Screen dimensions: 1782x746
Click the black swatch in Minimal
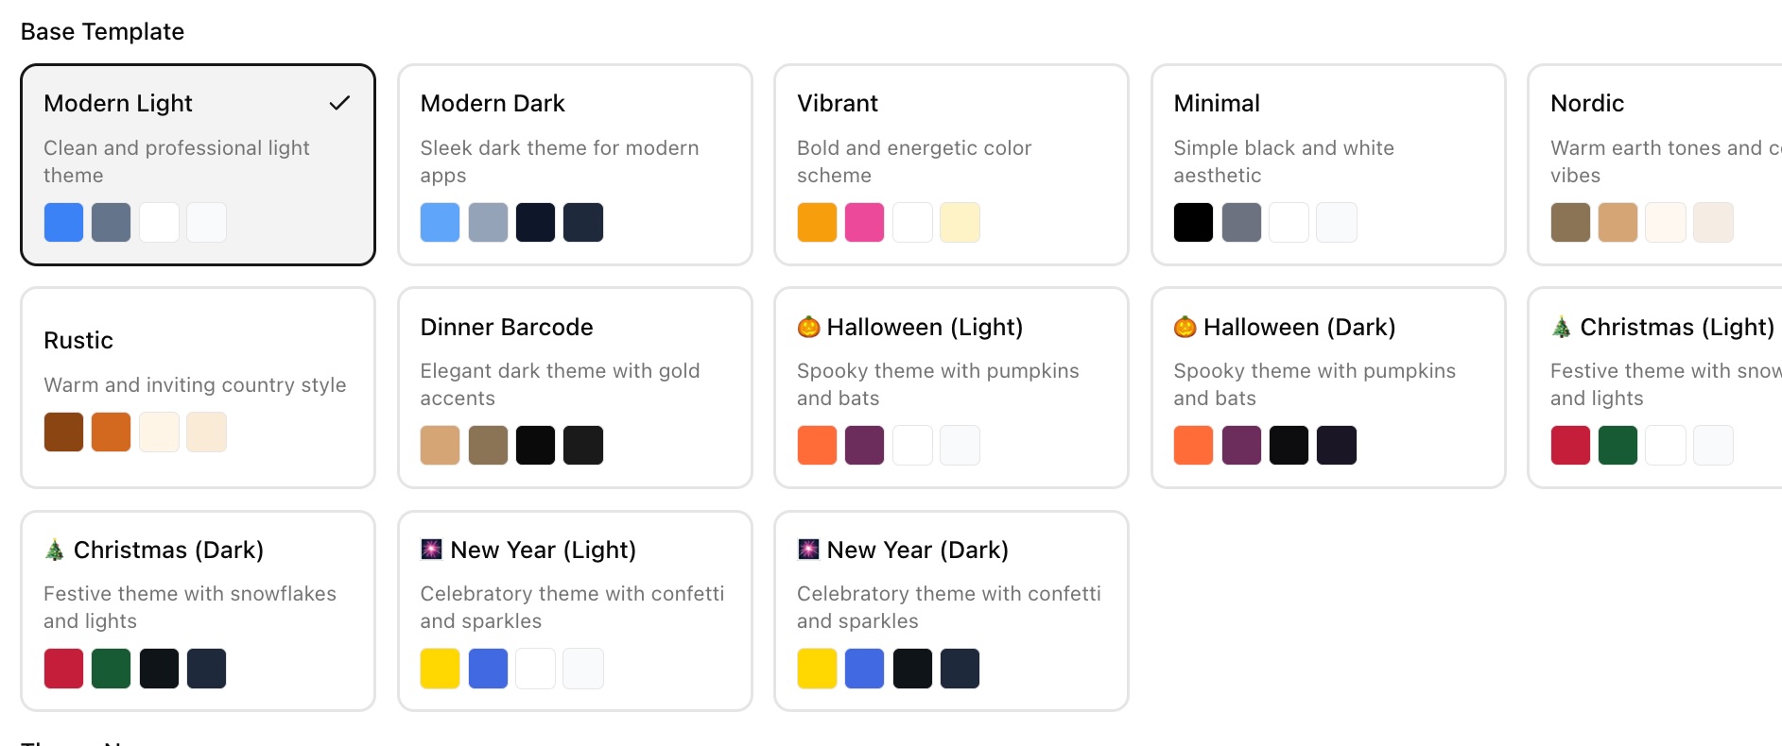[1193, 223]
